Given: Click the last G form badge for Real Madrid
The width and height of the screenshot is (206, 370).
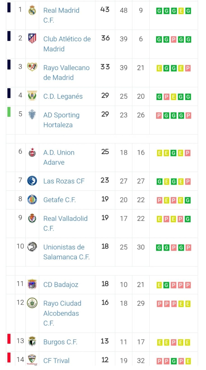Looking at the screenshot, I should click(x=188, y=11).
